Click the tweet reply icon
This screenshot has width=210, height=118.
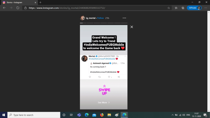(x=90, y=77)
